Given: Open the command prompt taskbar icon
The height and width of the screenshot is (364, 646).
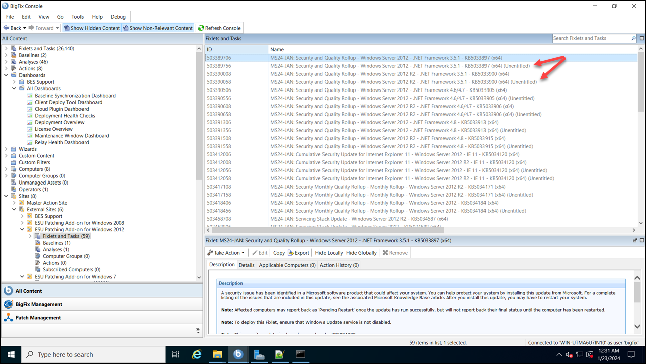Looking at the screenshot, I should pos(300,354).
